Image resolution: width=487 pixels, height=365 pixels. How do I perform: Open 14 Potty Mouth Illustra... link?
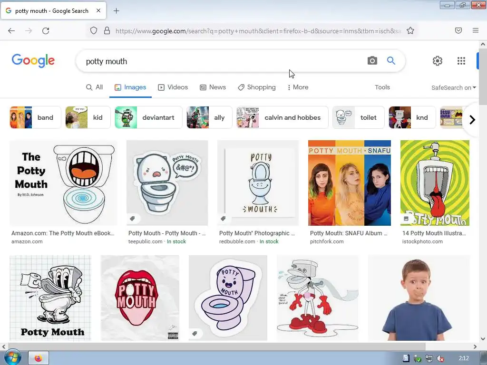[x=434, y=233]
